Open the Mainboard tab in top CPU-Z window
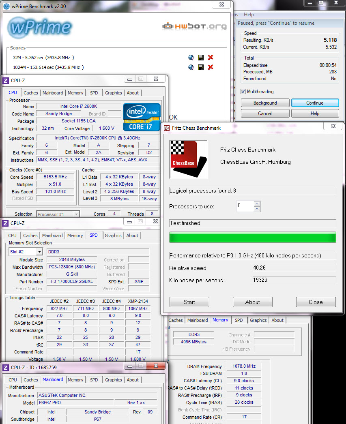Image resolution: width=346 pixels, height=424 pixels. [x=53, y=93]
